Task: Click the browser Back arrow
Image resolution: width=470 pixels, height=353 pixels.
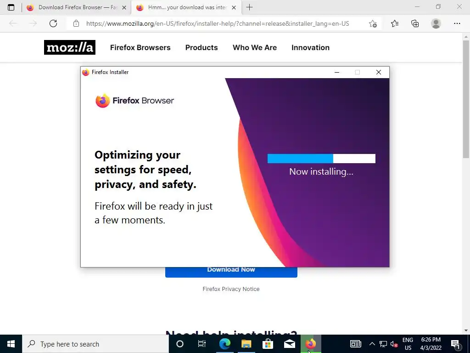Action: (x=13, y=23)
